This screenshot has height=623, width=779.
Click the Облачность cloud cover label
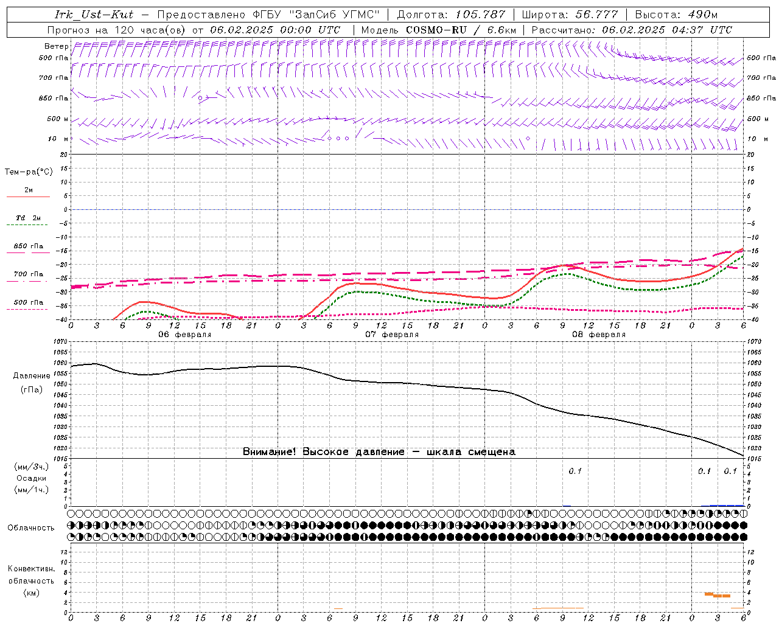pos(31,528)
